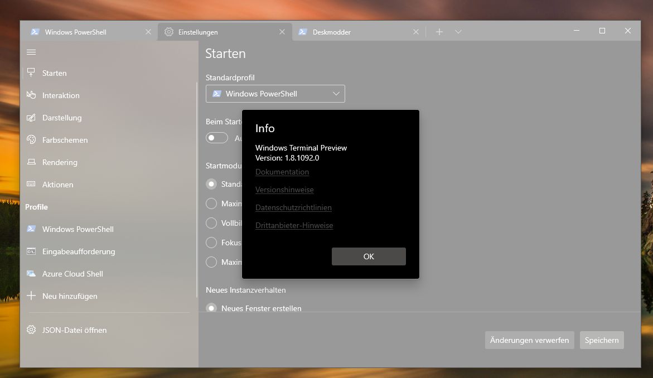Select the Standard Startmodus radio button
The height and width of the screenshot is (378, 653).
click(211, 183)
